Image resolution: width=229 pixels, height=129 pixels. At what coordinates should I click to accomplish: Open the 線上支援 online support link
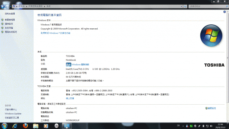(70, 99)
